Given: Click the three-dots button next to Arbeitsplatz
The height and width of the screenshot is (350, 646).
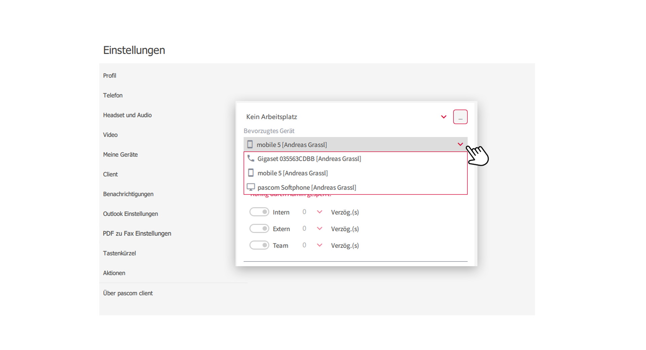Looking at the screenshot, I should pos(460,117).
